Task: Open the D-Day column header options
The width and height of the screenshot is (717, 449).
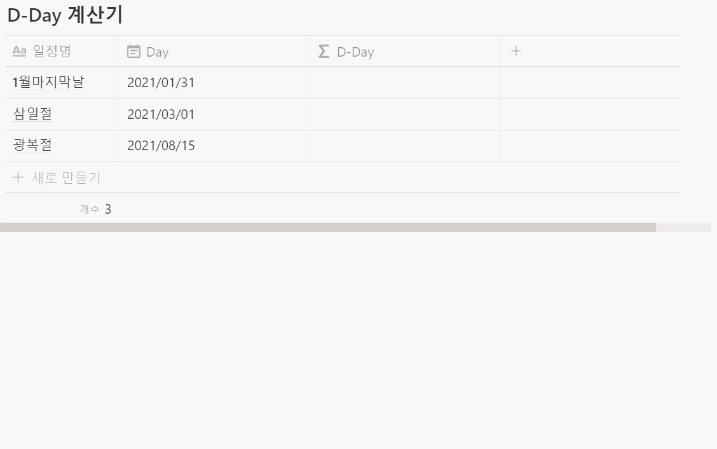Action: coord(405,52)
